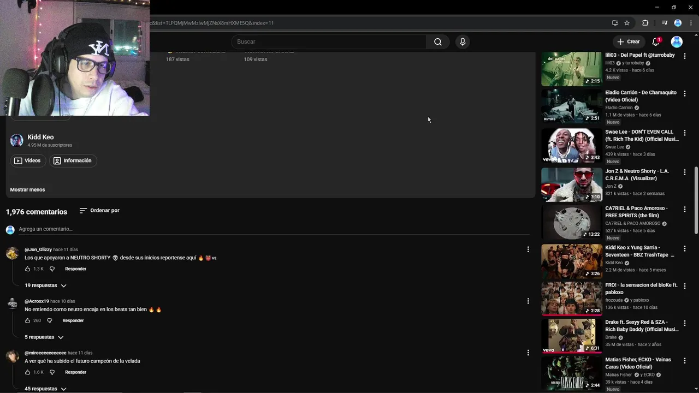Open @Jon_Glizzy profile username
The image size is (699, 393).
pyautogui.click(x=38, y=249)
